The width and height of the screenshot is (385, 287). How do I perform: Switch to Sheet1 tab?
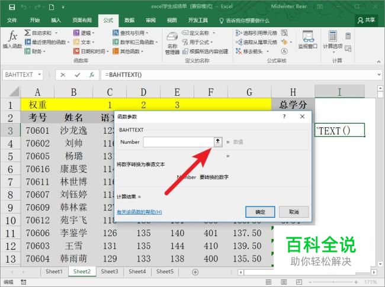54,272
